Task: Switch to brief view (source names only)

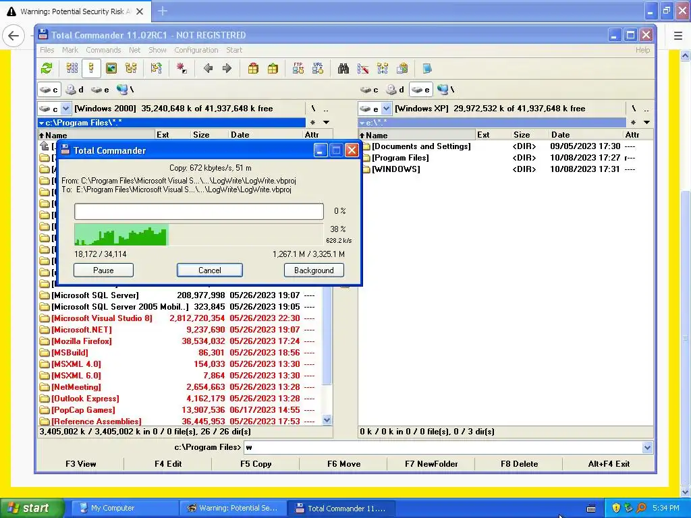Action: coord(72,68)
